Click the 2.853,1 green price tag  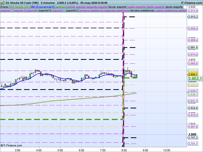pyautogui.click(x=195, y=79)
